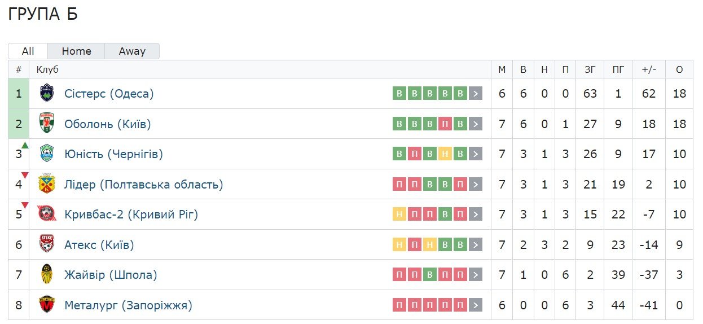Open the Атекс (Київ) team link
703x324 pixels.
click(x=99, y=245)
